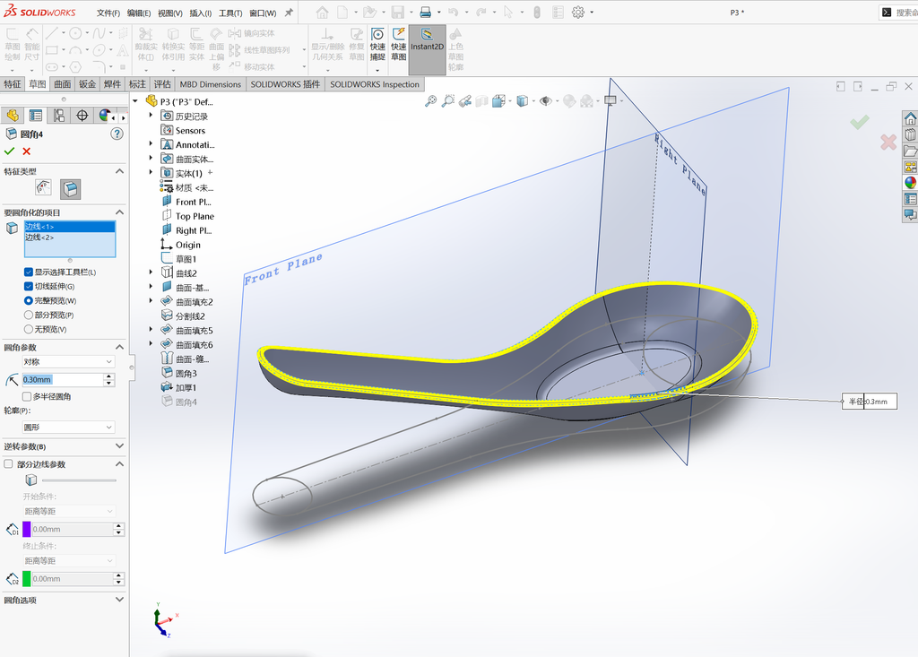The width and height of the screenshot is (918, 657).
Task: Click the partial edge parameter slider
Action: pos(79,480)
